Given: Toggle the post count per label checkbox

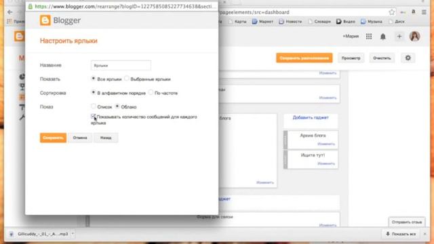Looking at the screenshot, I should (x=94, y=116).
